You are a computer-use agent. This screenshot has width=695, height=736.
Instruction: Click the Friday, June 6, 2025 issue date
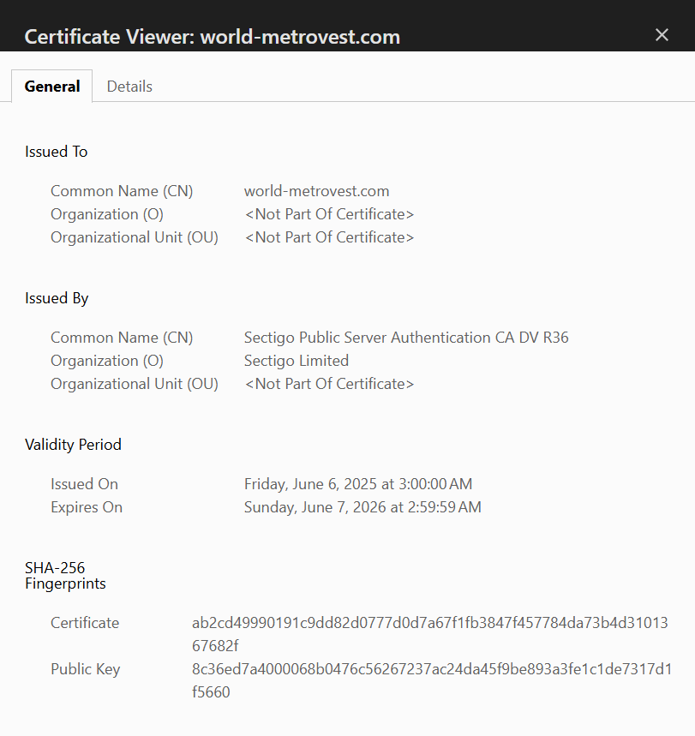(x=358, y=484)
